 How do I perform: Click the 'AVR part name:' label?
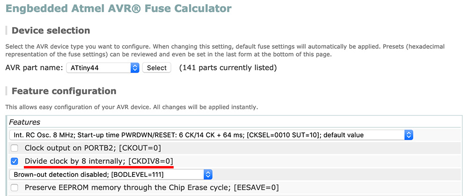point(34,68)
